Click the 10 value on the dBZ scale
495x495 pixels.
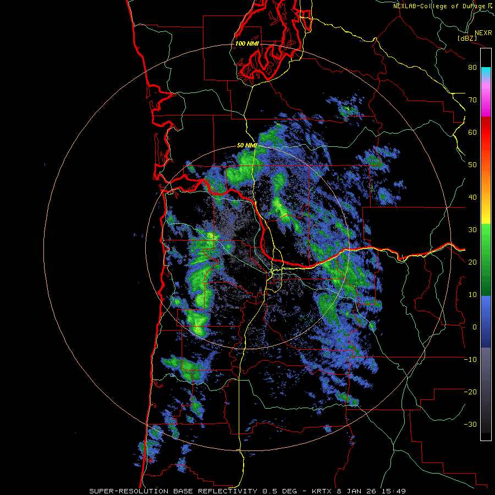pos(472,295)
